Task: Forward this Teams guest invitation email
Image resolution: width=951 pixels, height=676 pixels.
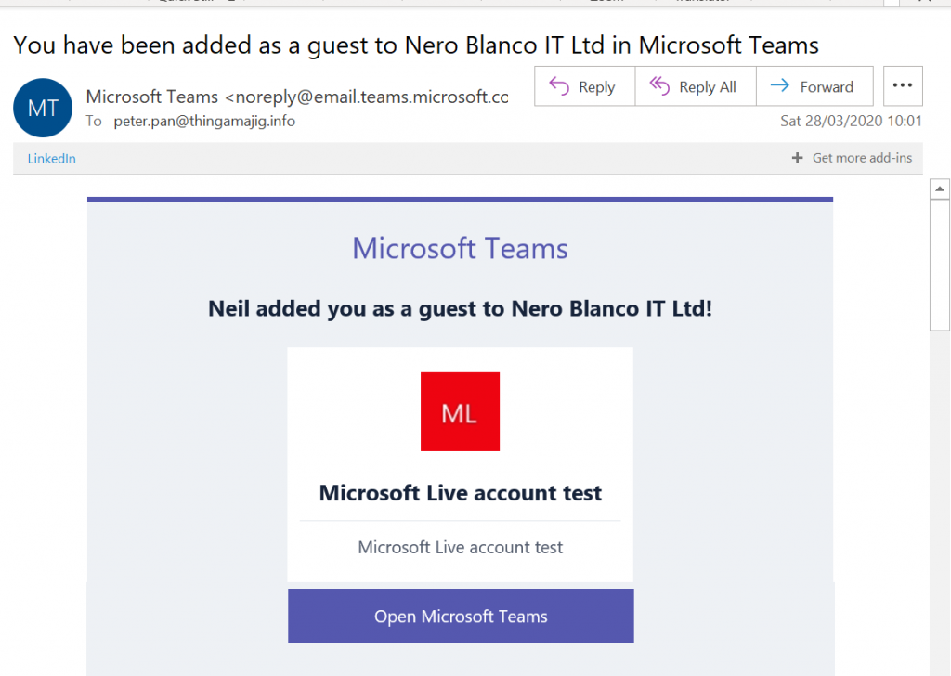Action: 814,86
